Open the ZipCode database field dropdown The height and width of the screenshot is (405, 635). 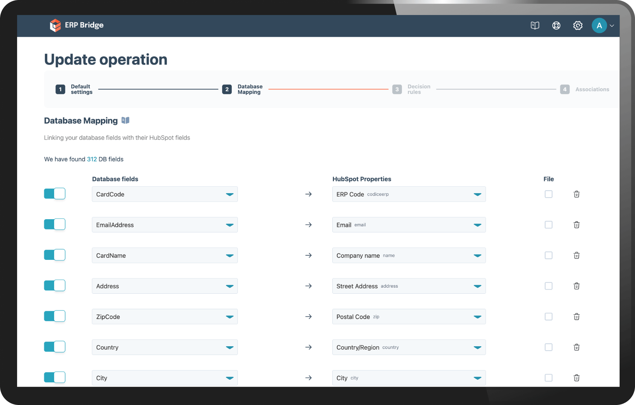165,317
